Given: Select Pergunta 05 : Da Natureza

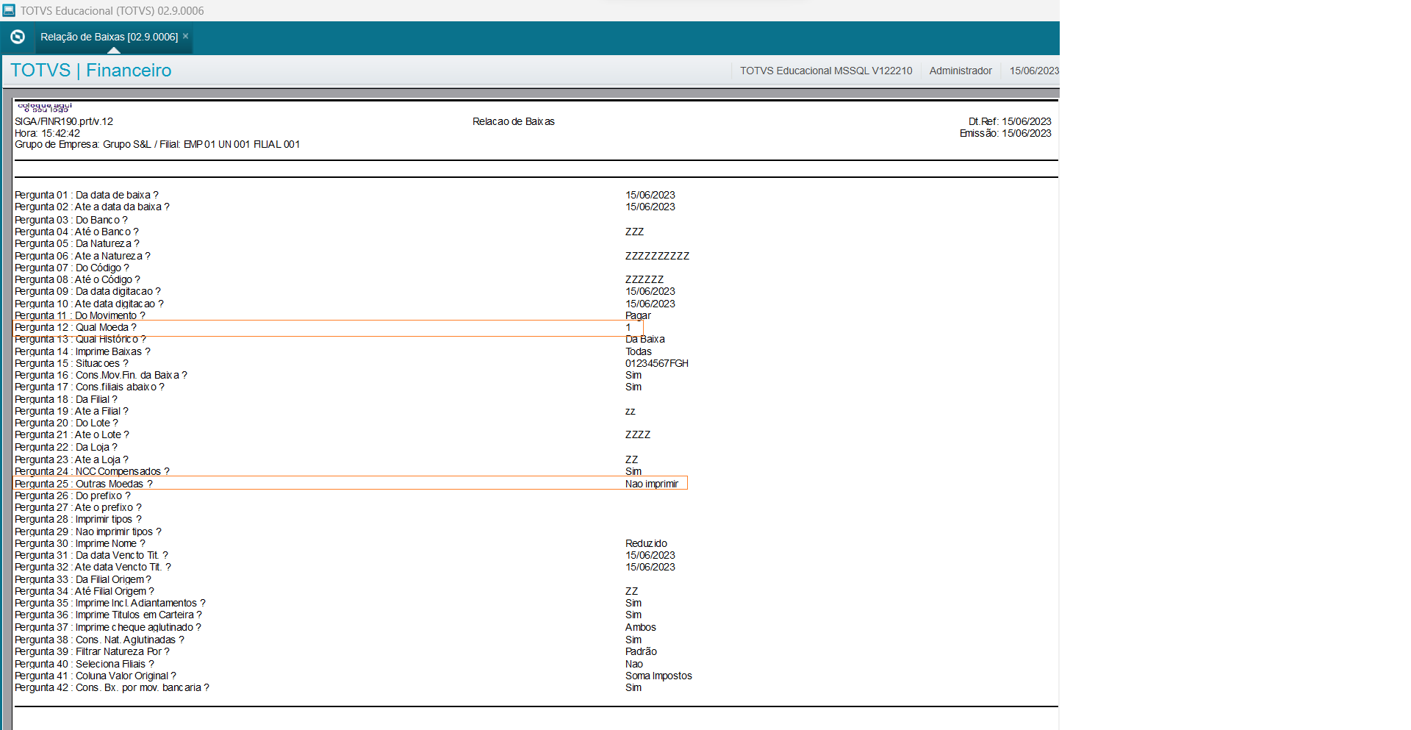Looking at the screenshot, I should point(77,243).
